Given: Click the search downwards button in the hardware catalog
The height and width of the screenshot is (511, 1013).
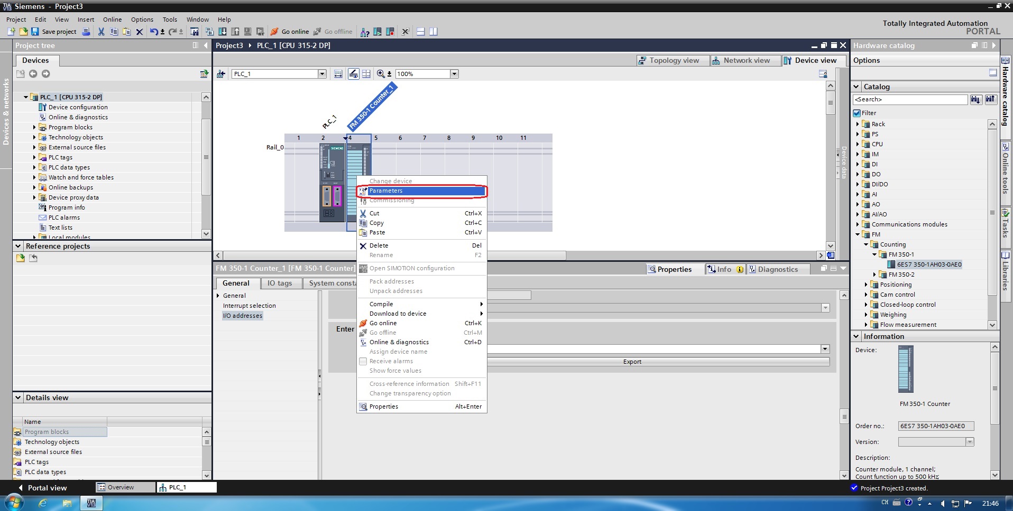Looking at the screenshot, I should [x=976, y=99].
